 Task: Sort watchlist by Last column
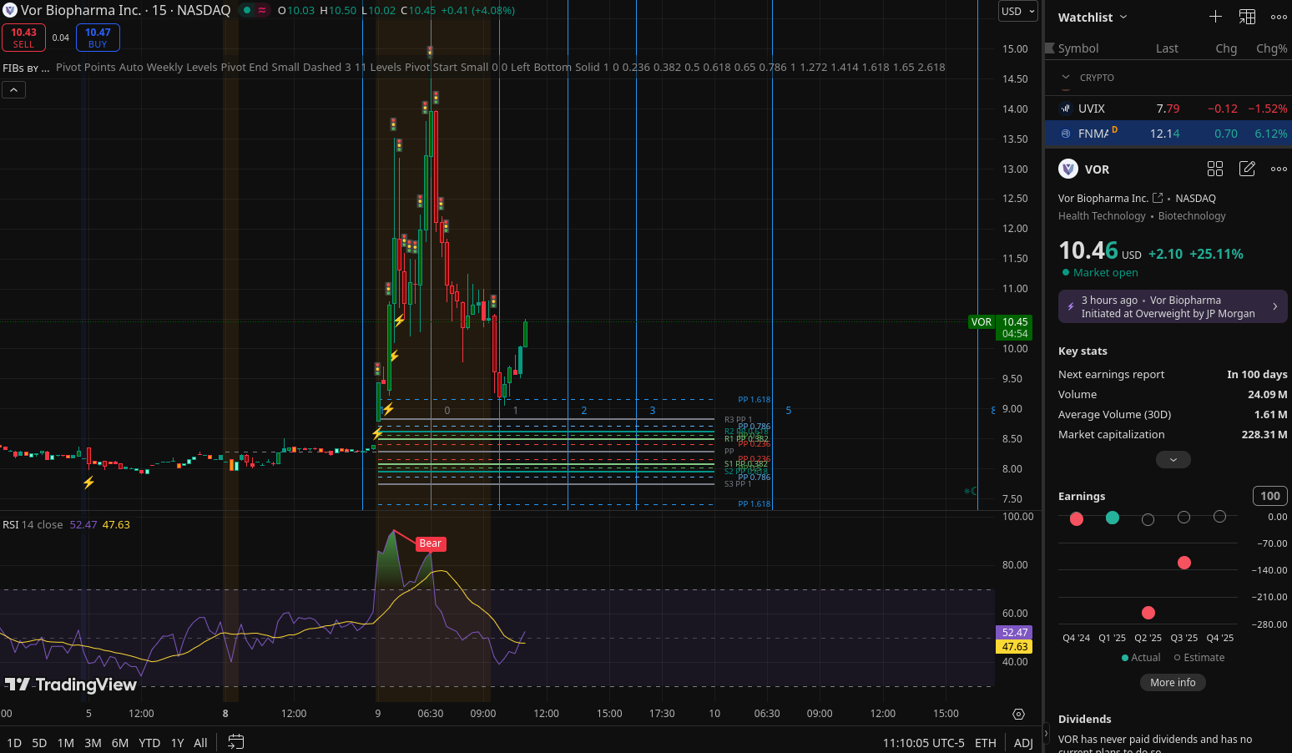(1167, 48)
